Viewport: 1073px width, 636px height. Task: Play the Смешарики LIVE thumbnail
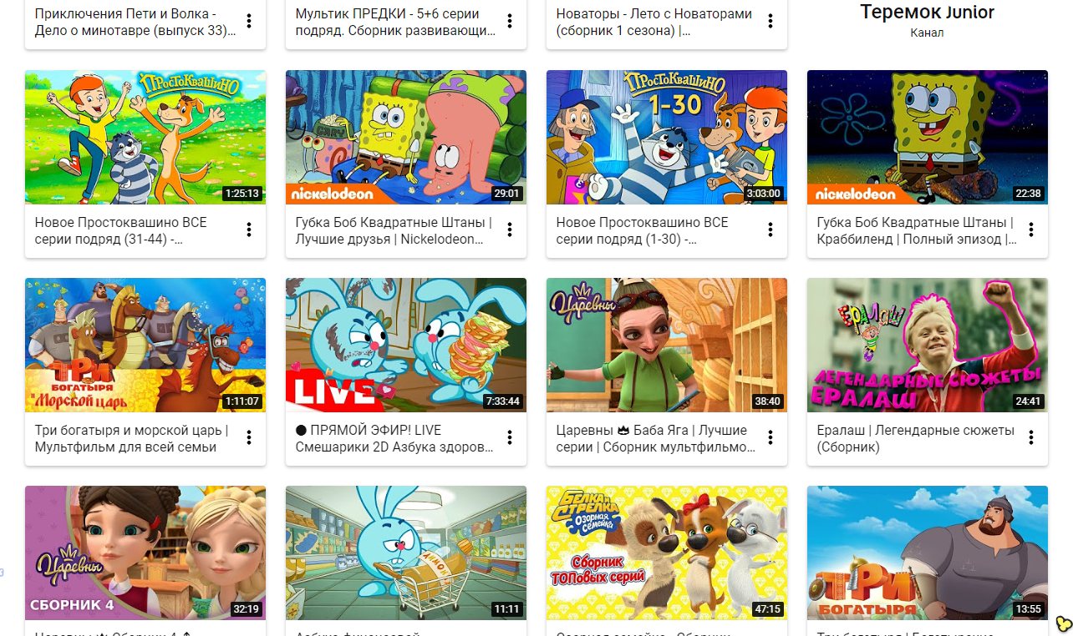click(x=406, y=345)
